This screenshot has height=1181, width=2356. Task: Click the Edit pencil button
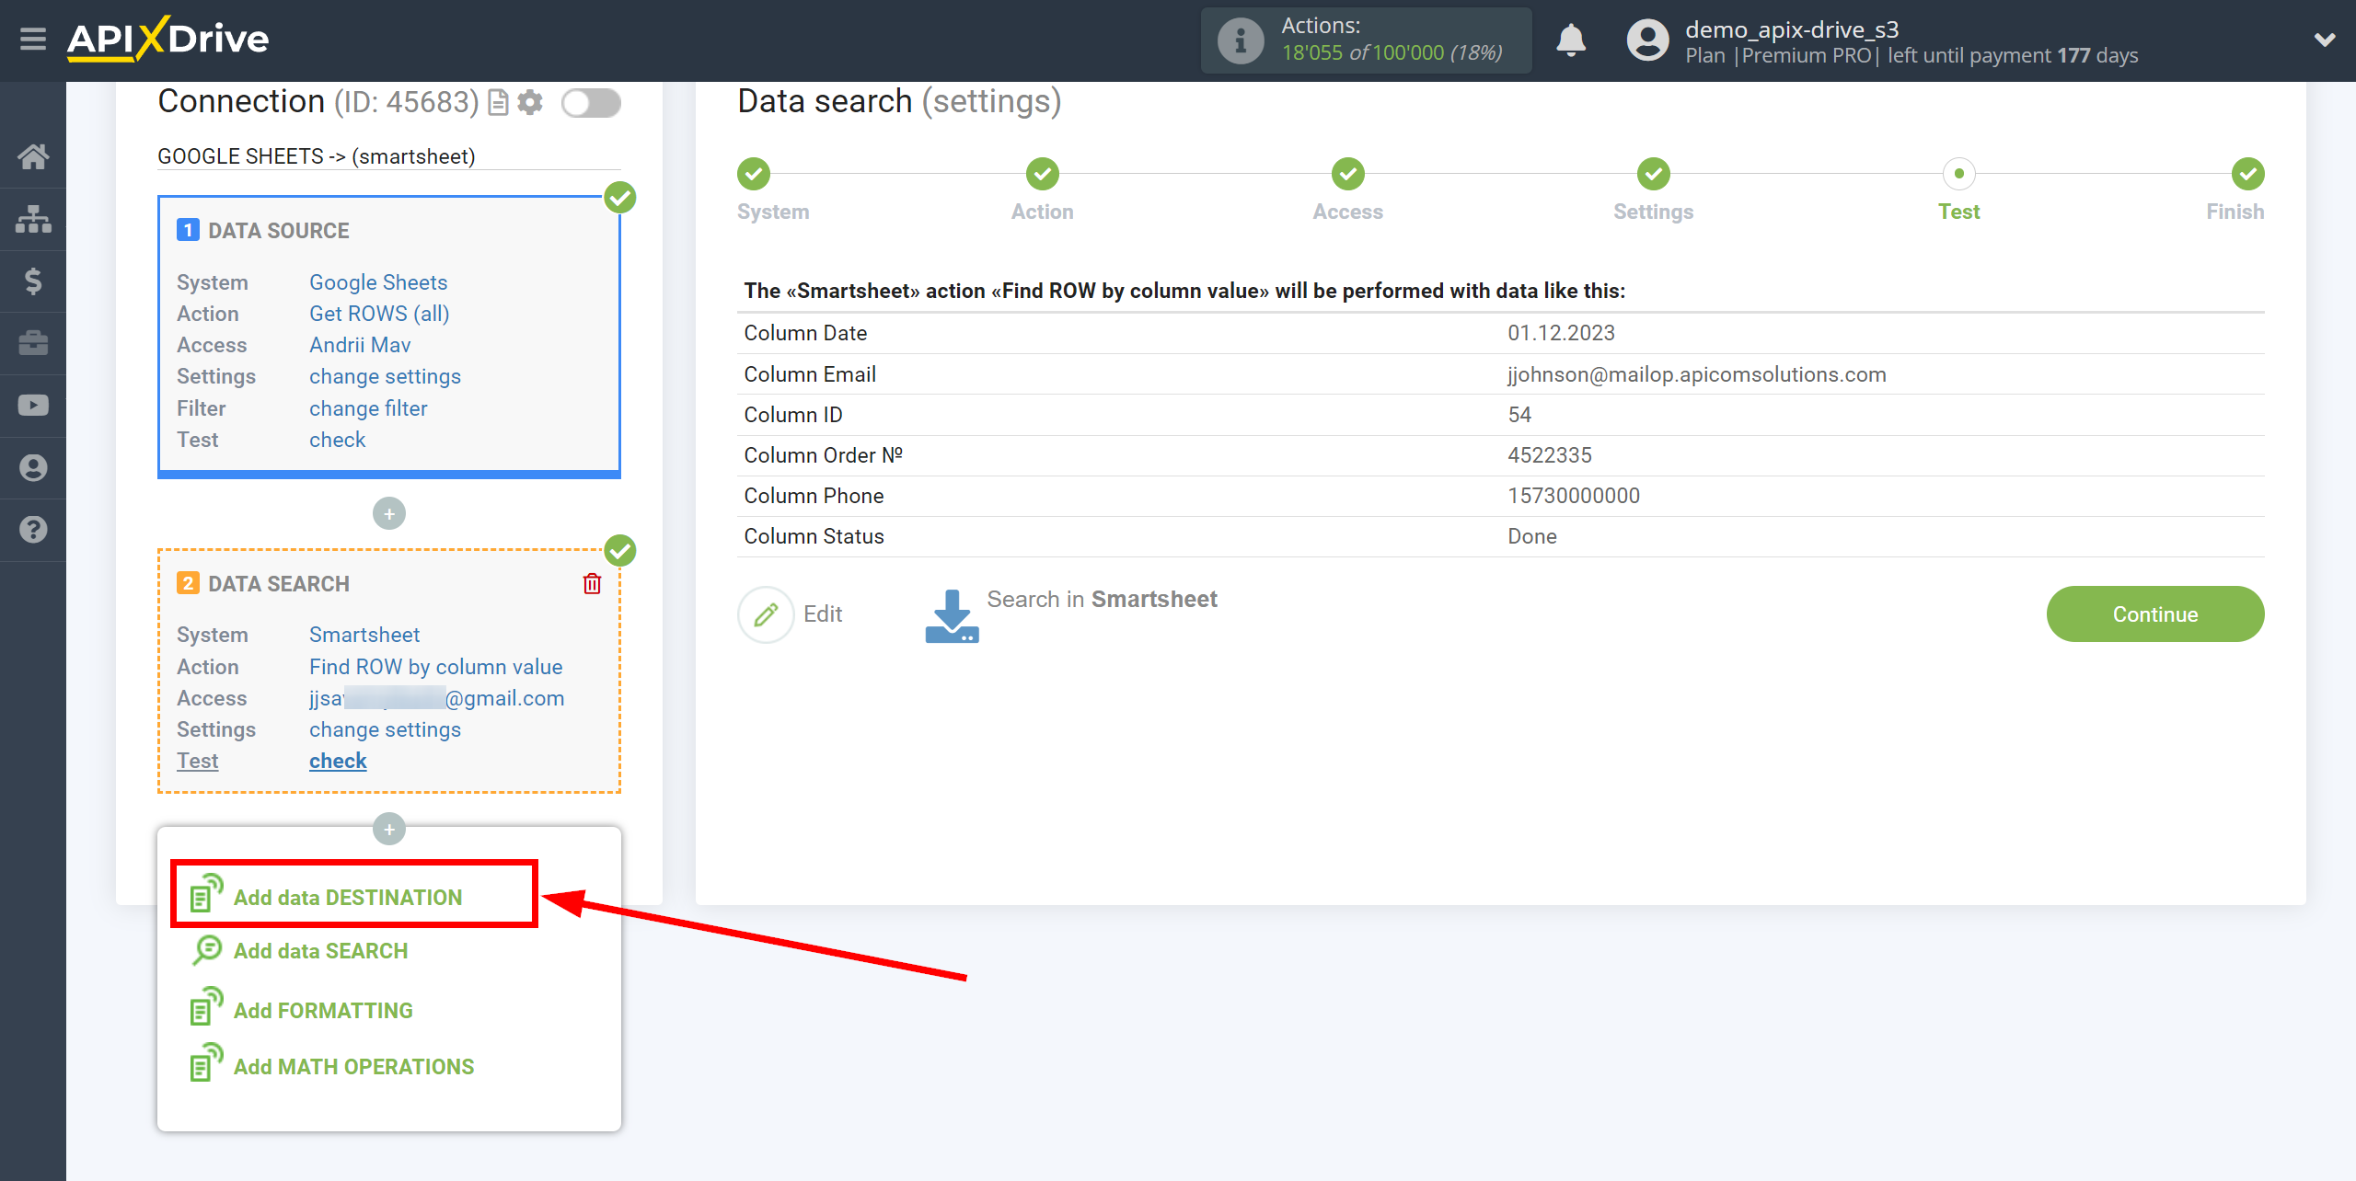(766, 614)
